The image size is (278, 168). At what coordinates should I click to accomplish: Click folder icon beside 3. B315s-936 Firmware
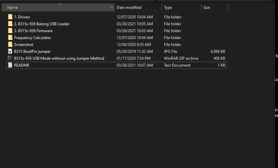click(10, 31)
